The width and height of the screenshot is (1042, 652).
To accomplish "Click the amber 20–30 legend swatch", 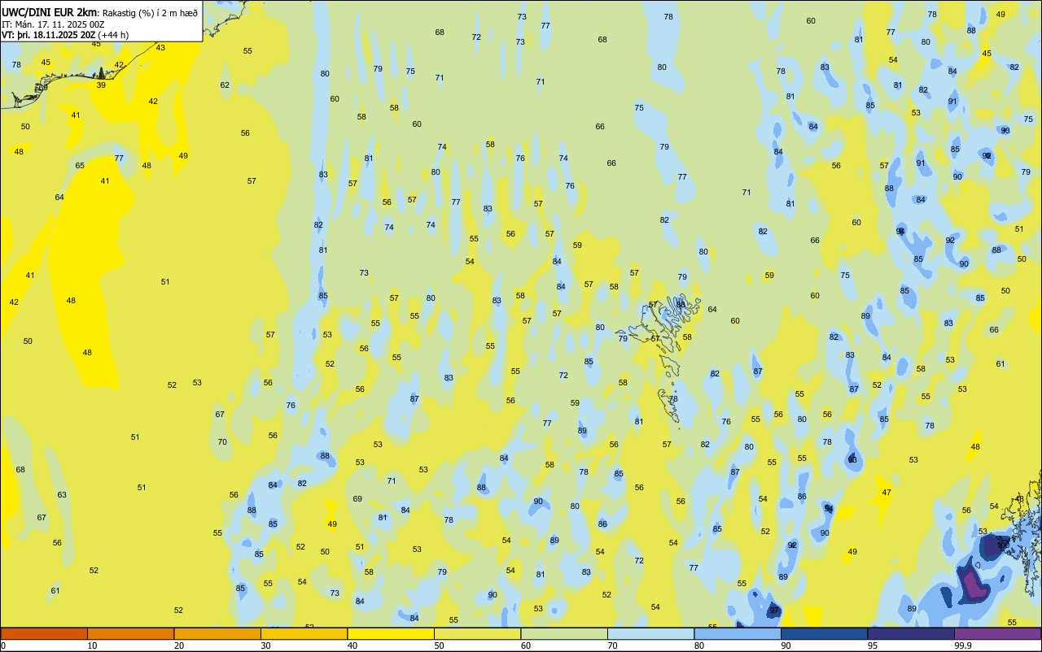I will [x=217, y=633].
